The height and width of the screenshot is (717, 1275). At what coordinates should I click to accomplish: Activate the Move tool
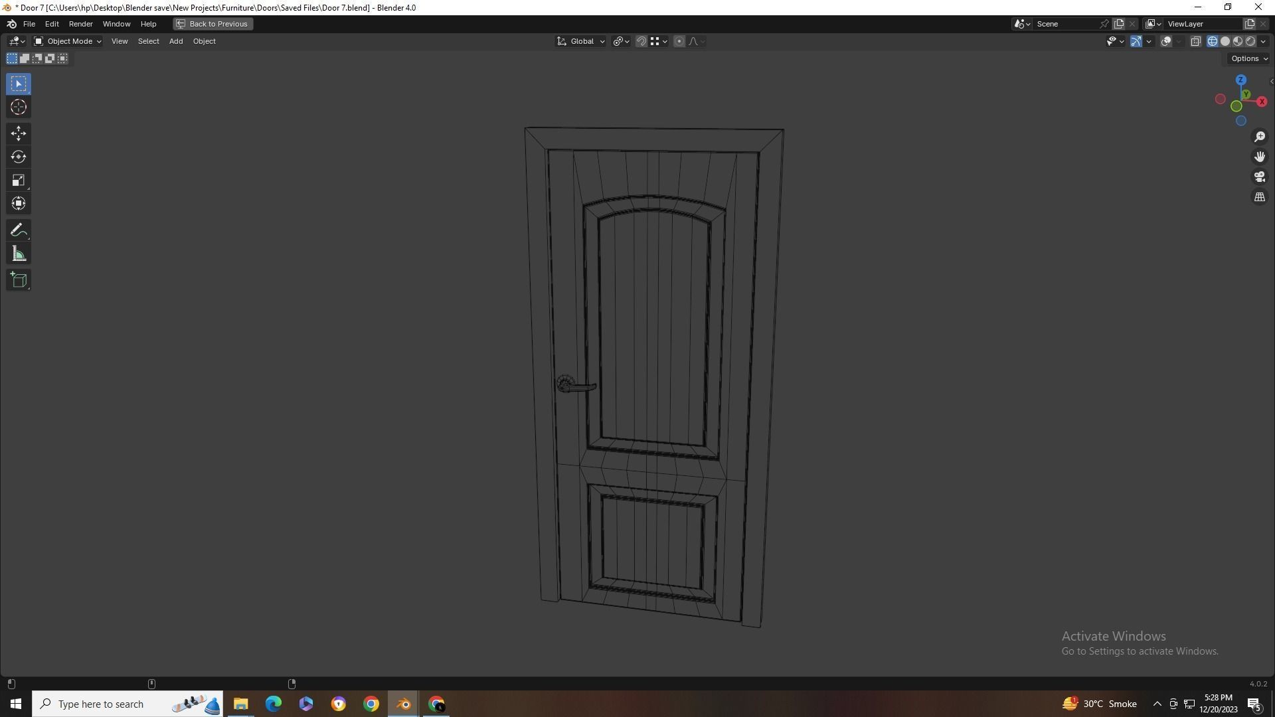(x=19, y=133)
